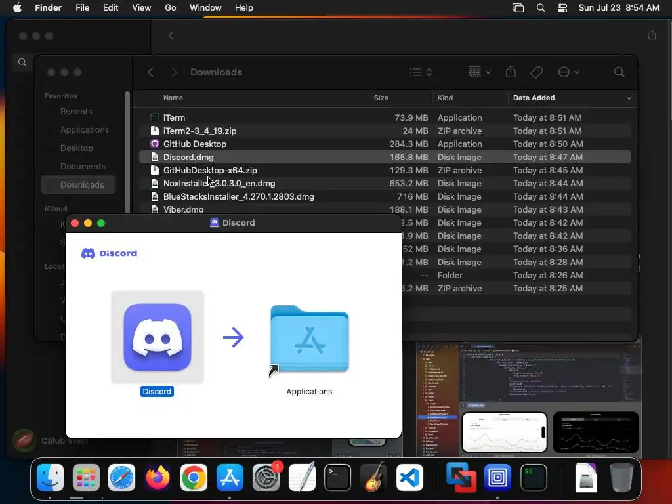Select the Viber.dmg file row
The width and height of the screenshot is (672, 504).
tap(385, 209)
